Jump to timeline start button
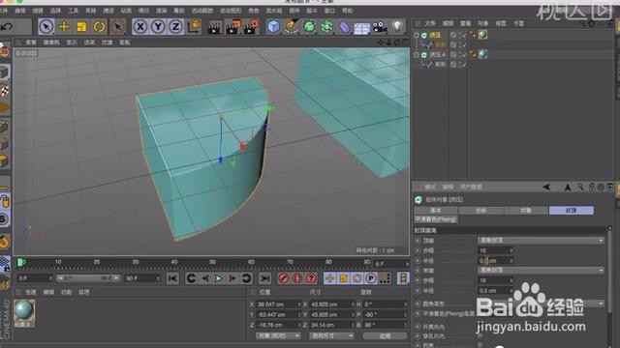620x348 pixels. (172, 278)
